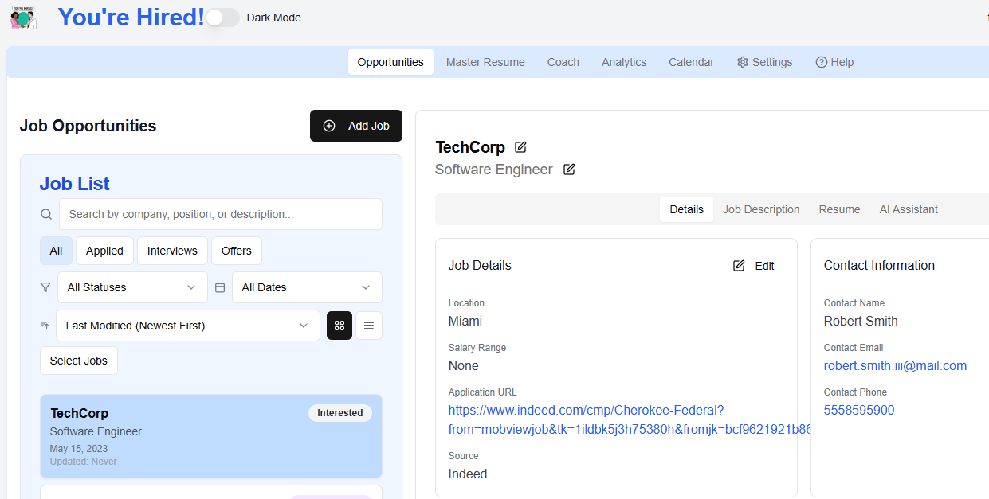Open the Indeed application URL link

click(630, 419)
